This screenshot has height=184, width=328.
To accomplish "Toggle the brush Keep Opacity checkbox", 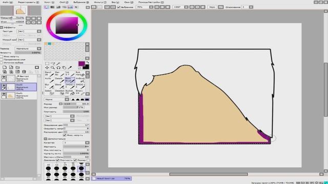I will [65, 135].
